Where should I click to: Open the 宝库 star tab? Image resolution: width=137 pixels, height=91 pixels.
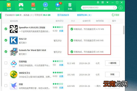(9, 6)
